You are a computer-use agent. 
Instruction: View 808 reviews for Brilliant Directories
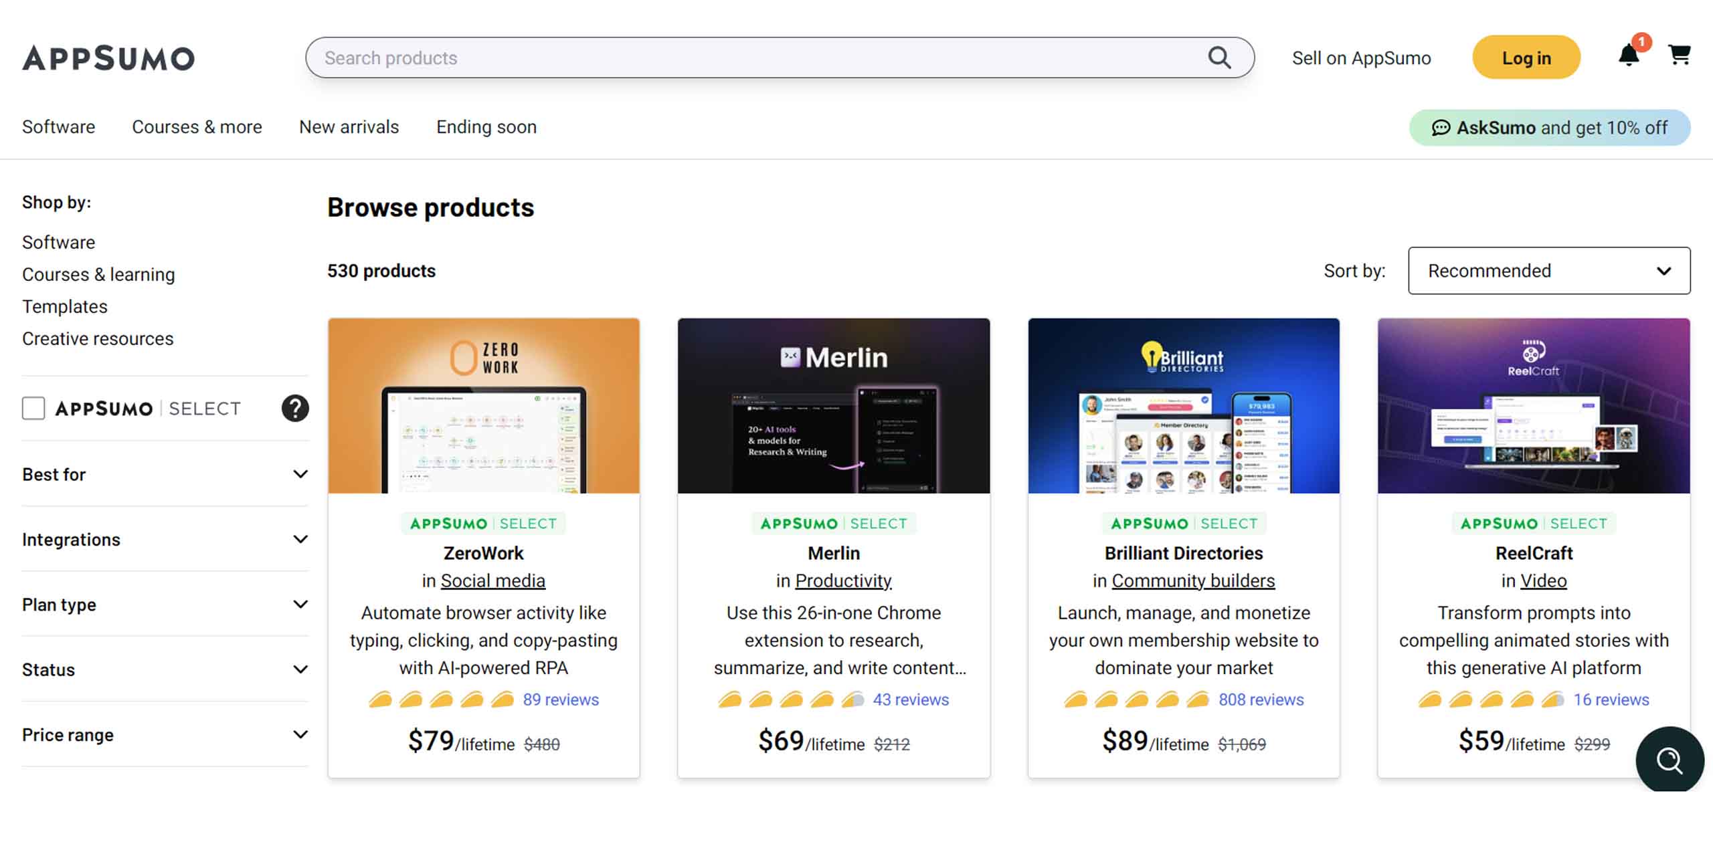pos(1261,700)
